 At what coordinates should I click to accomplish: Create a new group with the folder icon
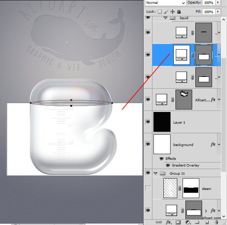[198, 222]
